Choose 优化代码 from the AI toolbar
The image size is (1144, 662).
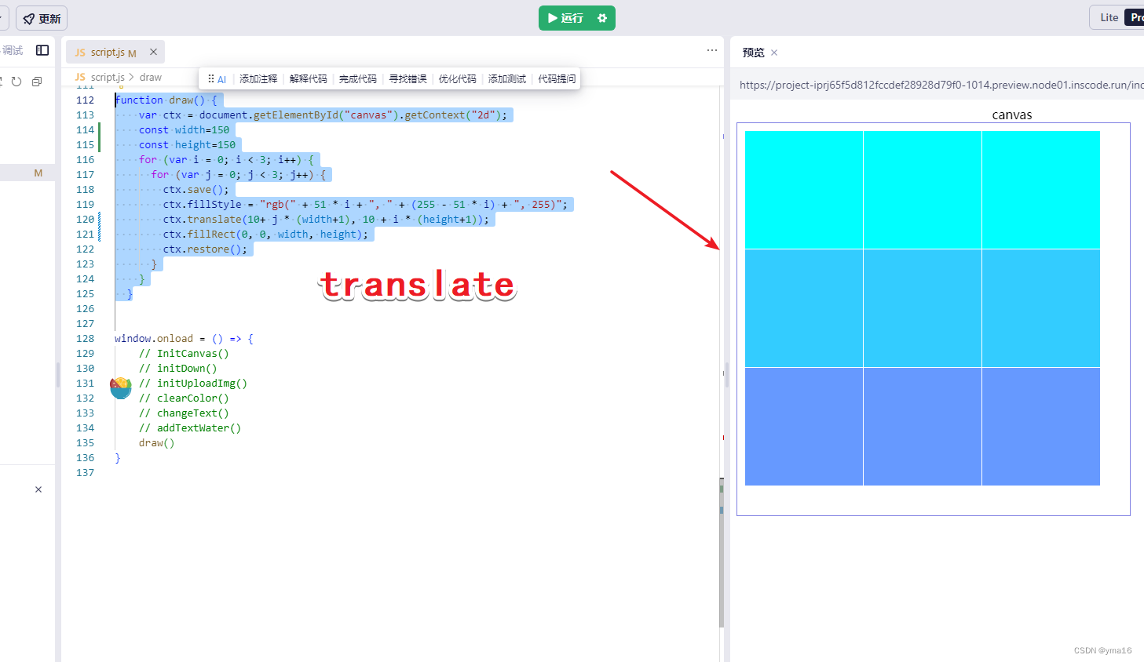point(458,79)
